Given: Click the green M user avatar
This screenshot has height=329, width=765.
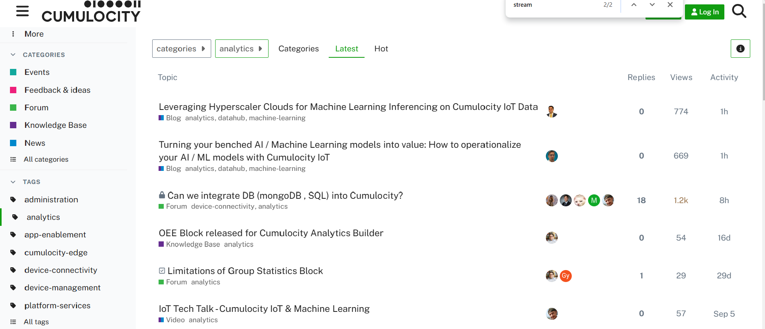Looking at the screenshot, I should pyautogui.click(x=594, y=200).
